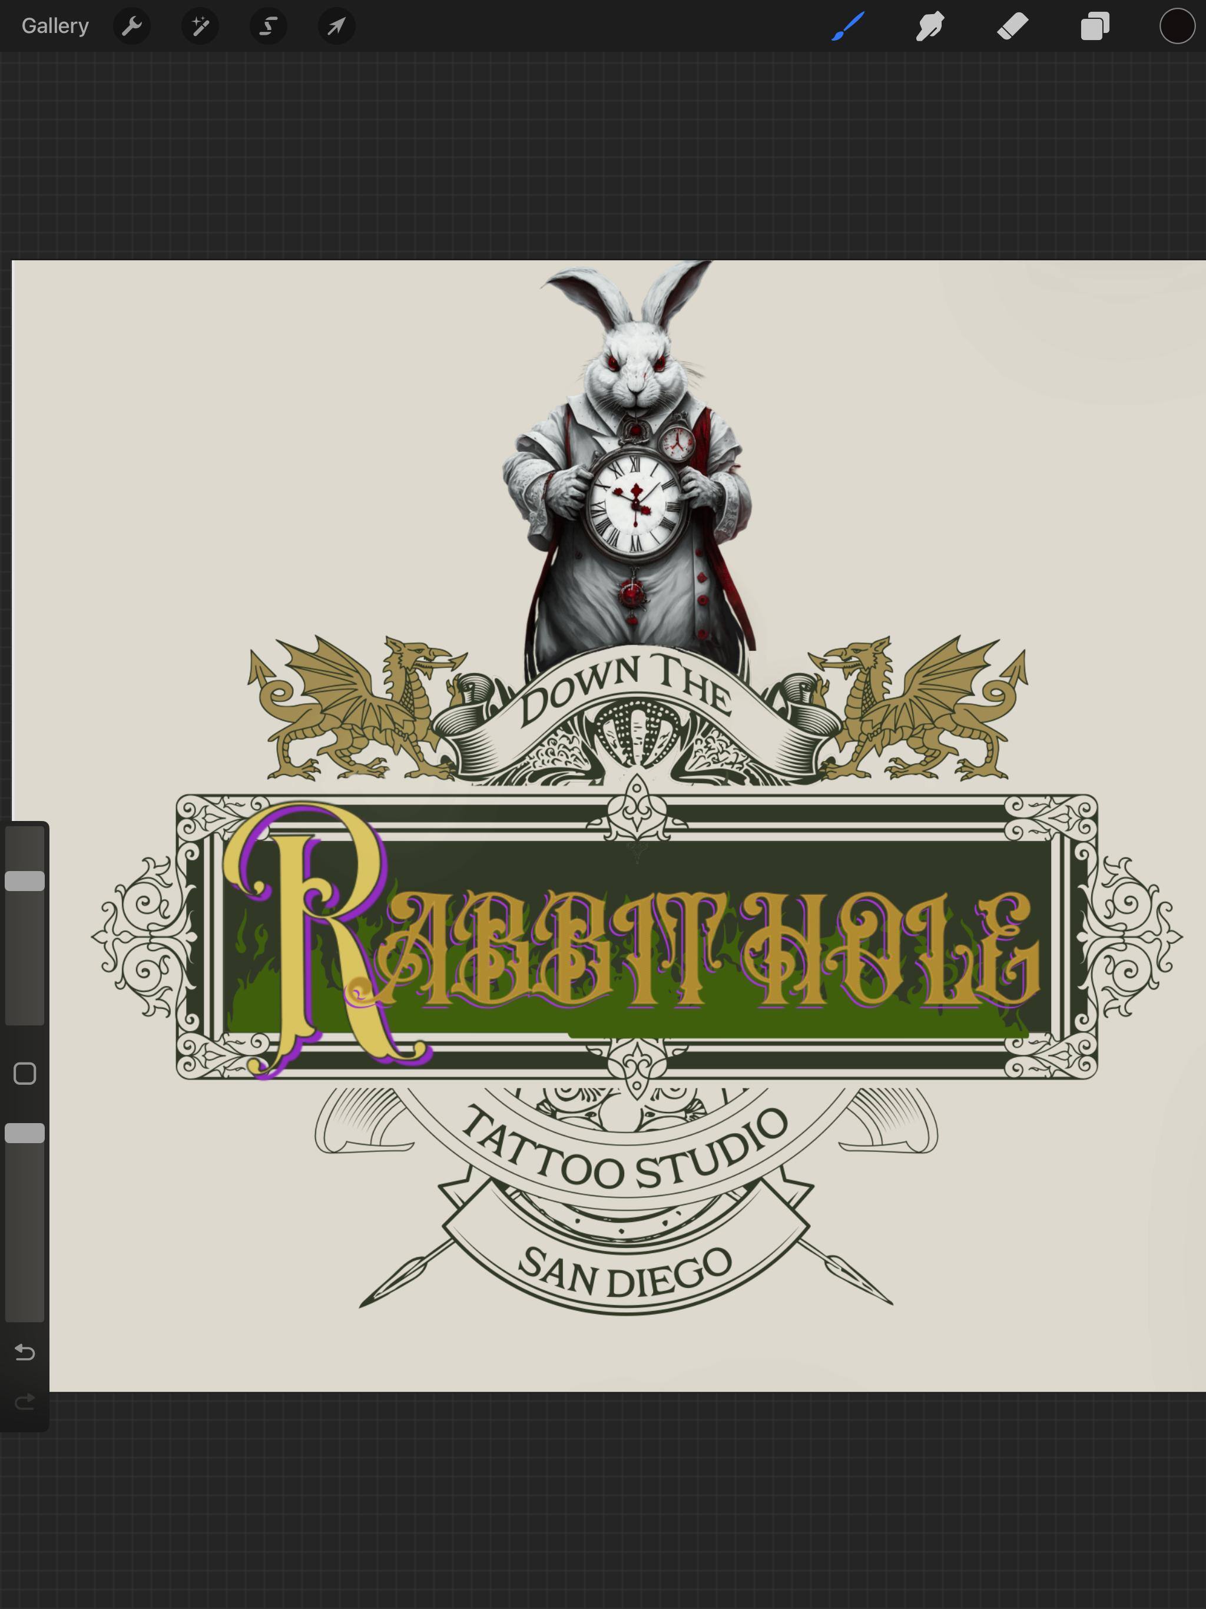Click the brush size slider handle
This screenshot has height=1609, width=1206.
pyautogui.click(x=25, y=881)
